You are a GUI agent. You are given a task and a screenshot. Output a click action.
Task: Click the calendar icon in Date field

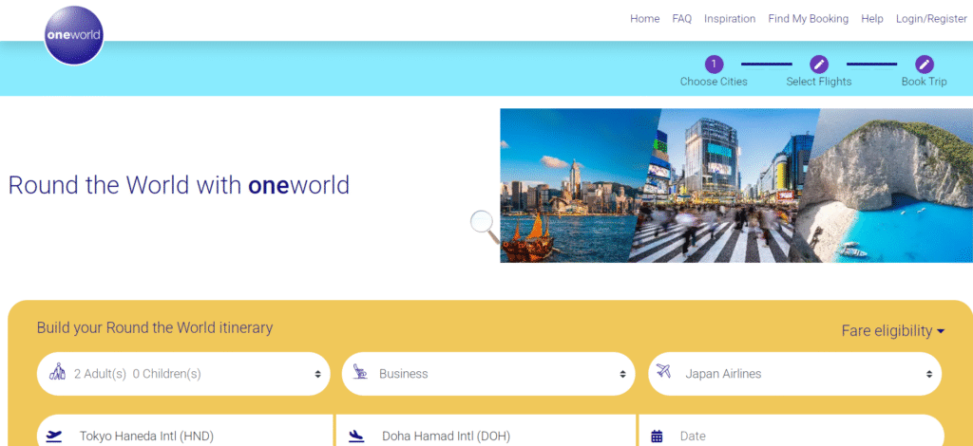(658, 437)
